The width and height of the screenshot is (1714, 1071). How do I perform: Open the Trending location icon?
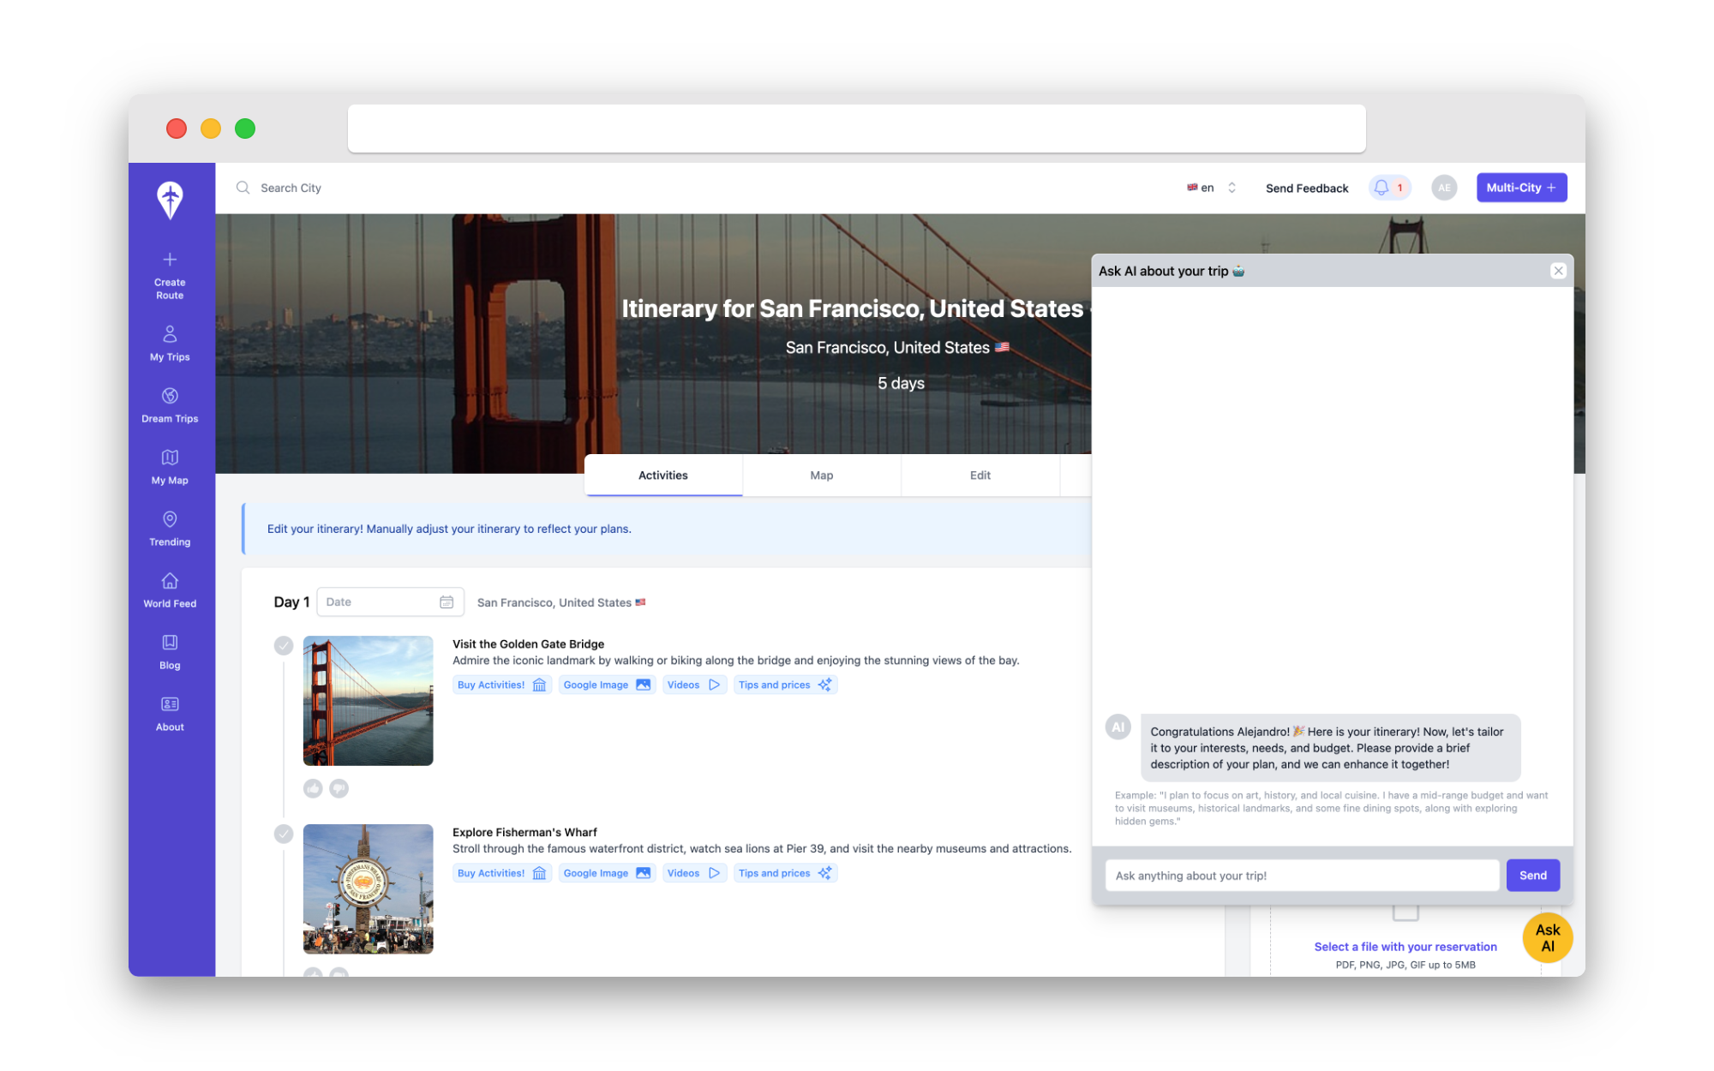170,519
